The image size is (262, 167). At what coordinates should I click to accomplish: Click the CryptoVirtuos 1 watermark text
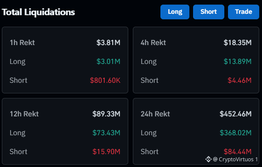[235, 159]
